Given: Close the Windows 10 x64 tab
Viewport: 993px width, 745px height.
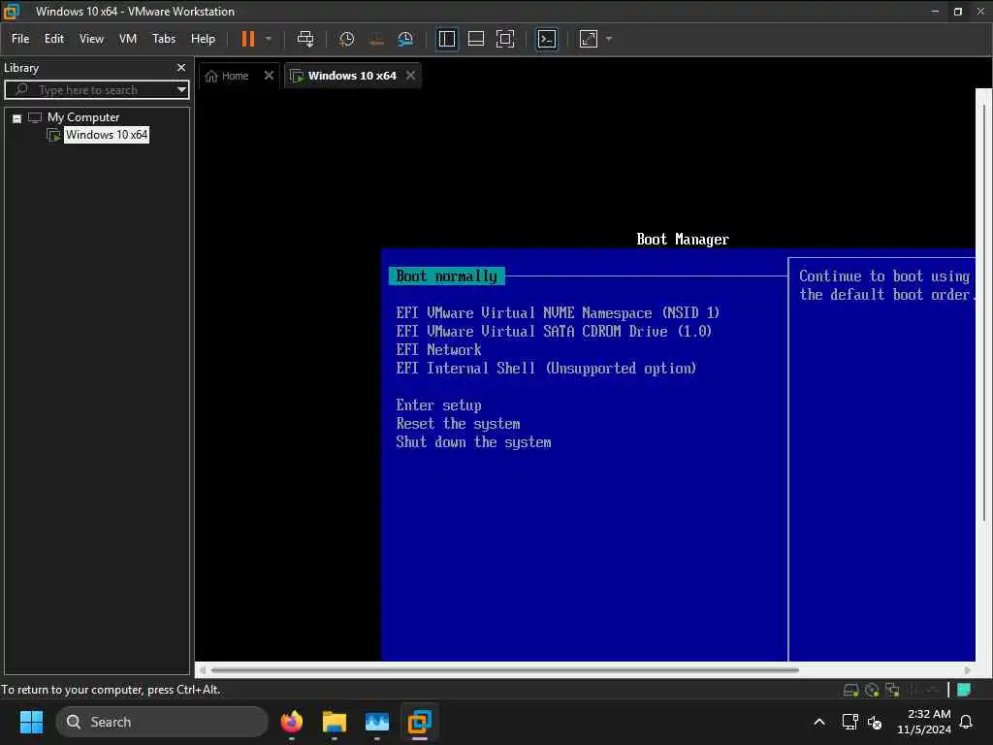Looking at the screenshot, I should [x=411, y=76].
